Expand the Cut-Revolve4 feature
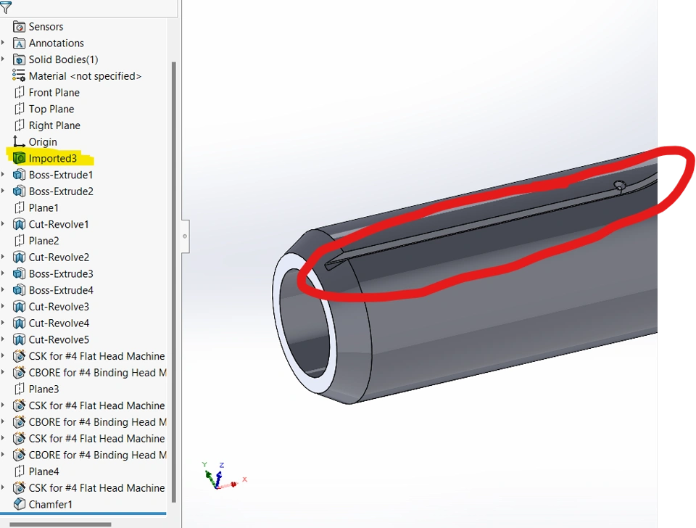696x528 pixels. 3,323
